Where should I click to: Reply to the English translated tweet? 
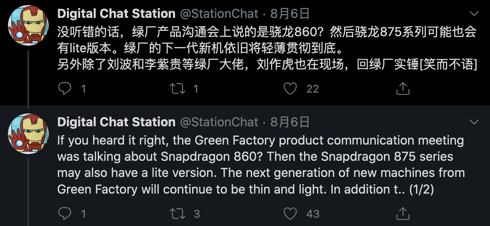click(65, 214)
